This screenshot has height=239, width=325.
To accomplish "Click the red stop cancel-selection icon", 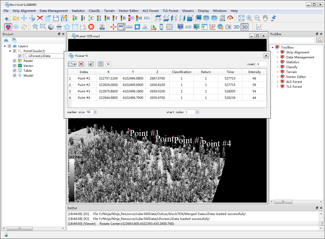I will click(91, 27).
